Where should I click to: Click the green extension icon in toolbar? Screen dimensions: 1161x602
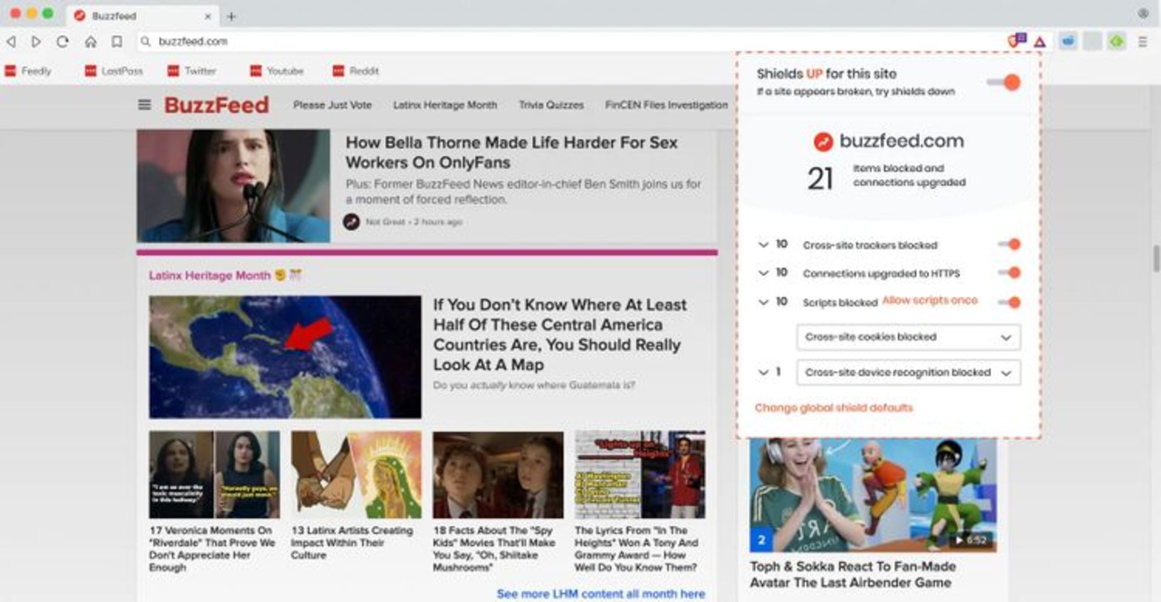point(1116,42)
